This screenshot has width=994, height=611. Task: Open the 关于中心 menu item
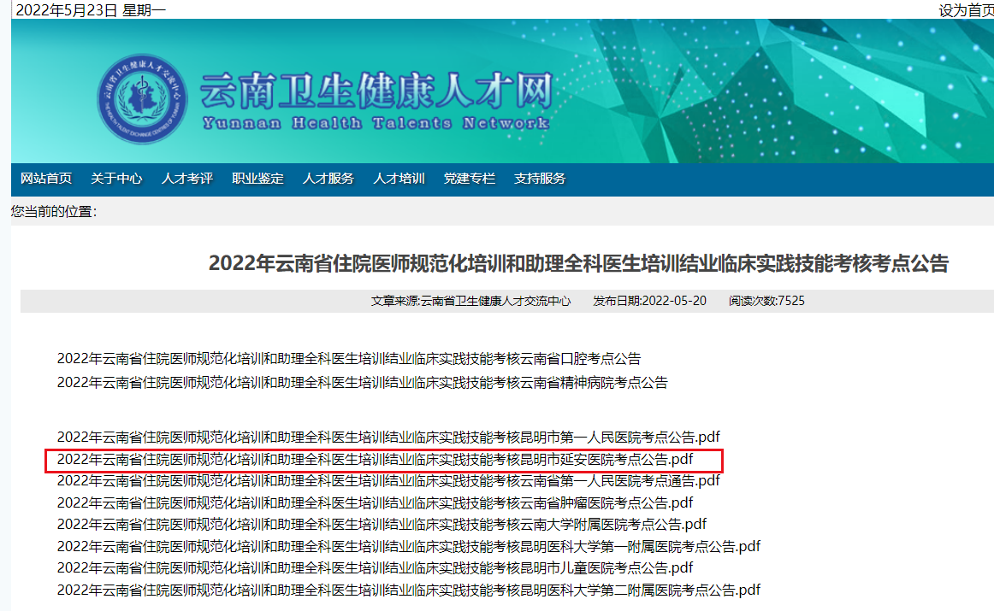point(116,179)
